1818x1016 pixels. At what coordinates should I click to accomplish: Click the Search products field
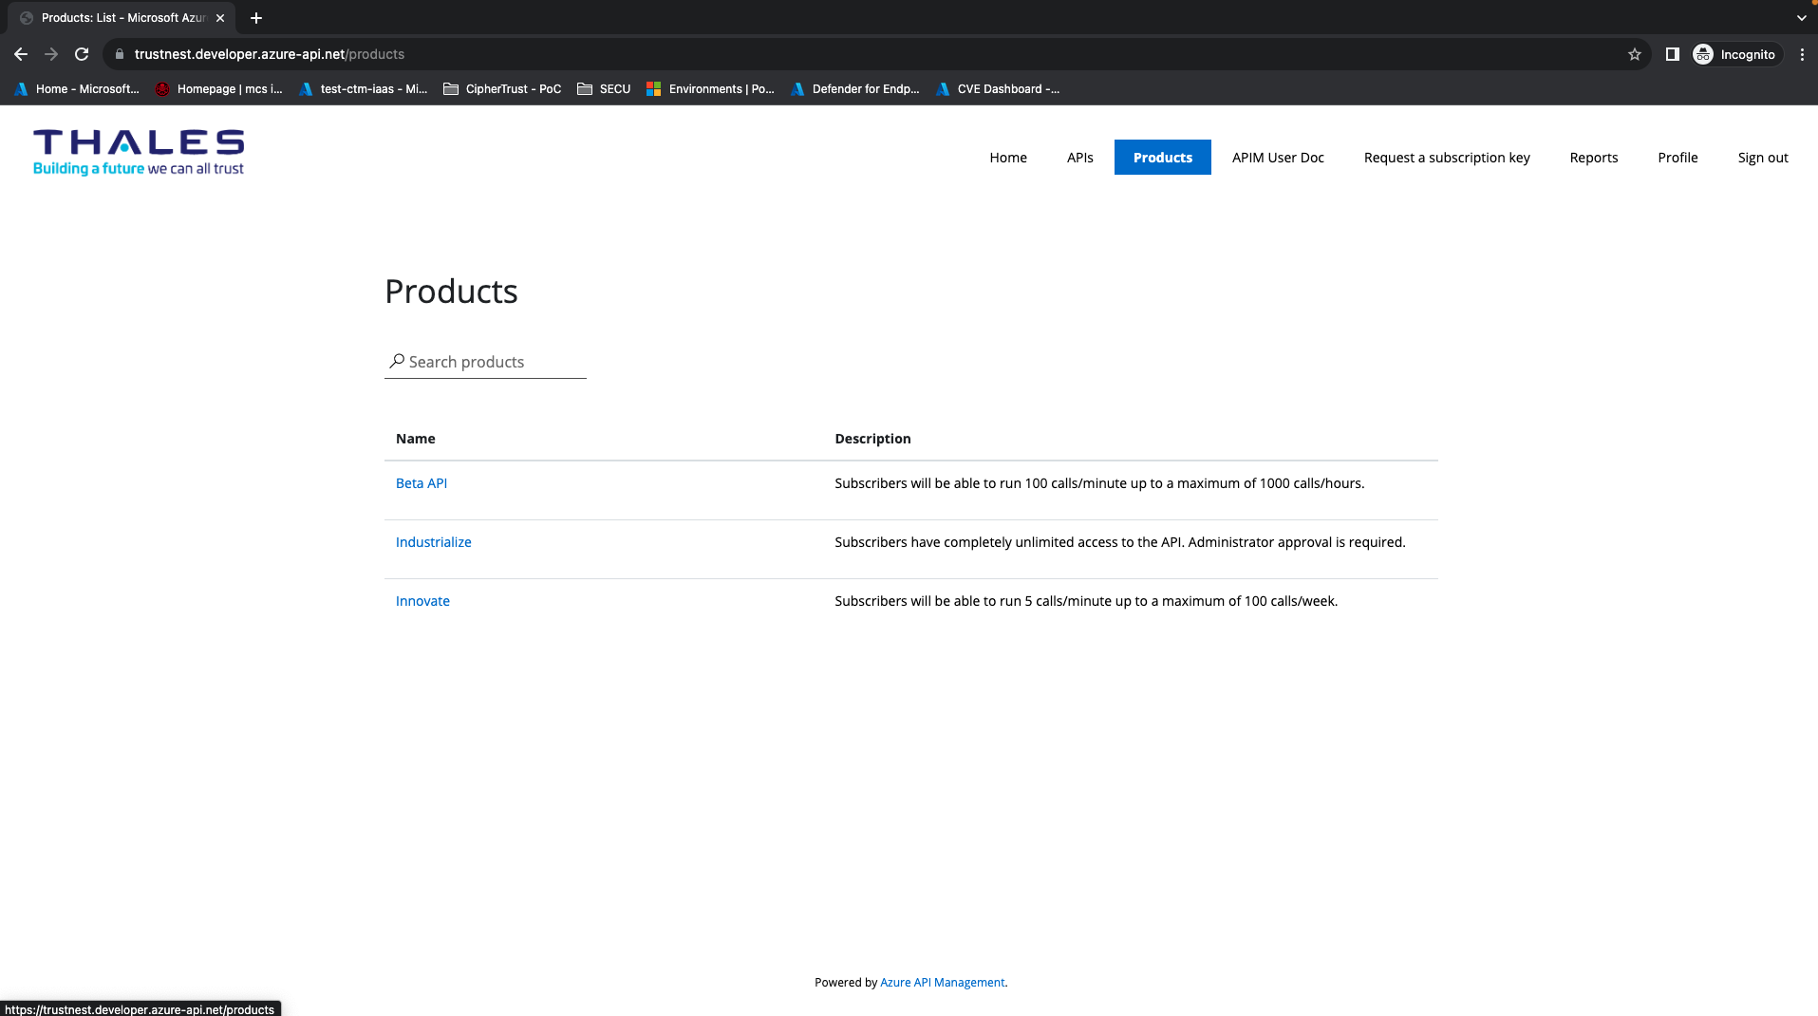[485, 362]
